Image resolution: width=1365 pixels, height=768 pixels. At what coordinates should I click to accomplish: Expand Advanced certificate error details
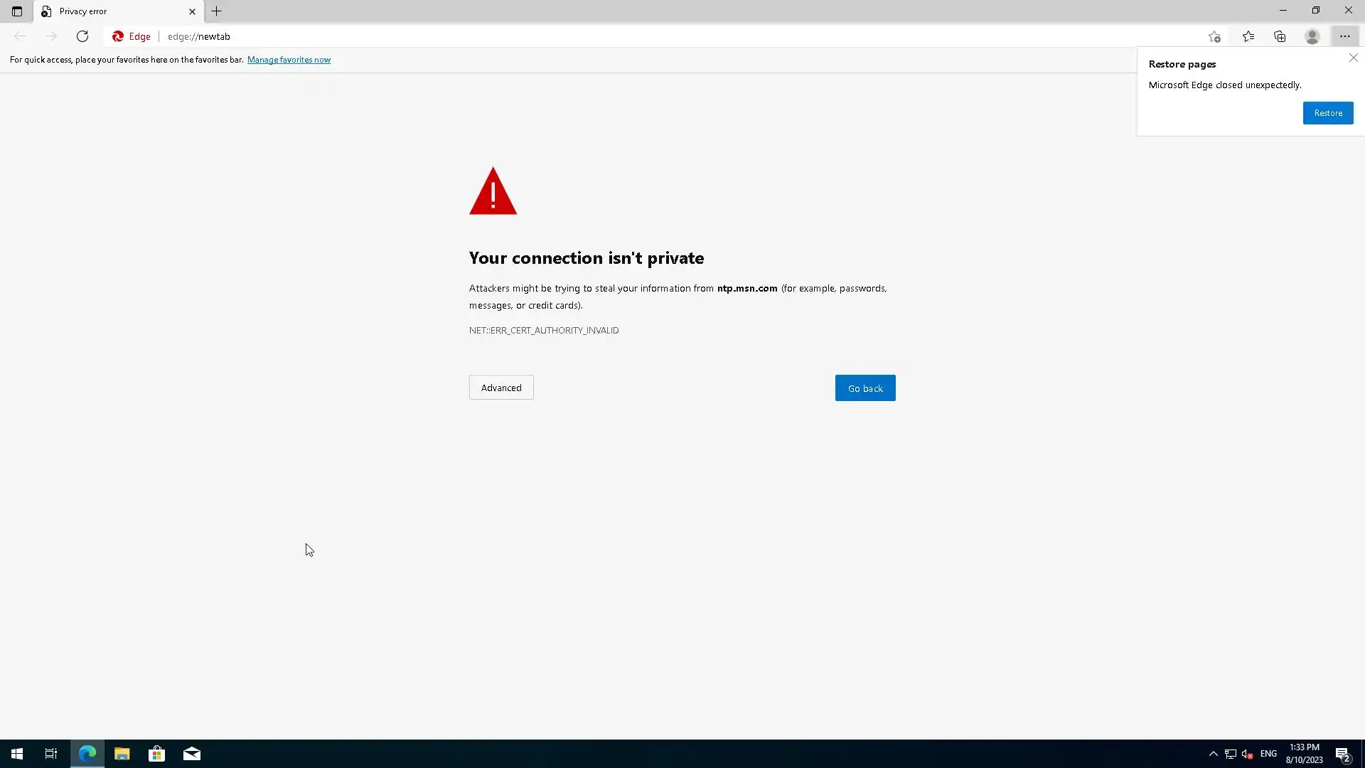click(501, 388)
